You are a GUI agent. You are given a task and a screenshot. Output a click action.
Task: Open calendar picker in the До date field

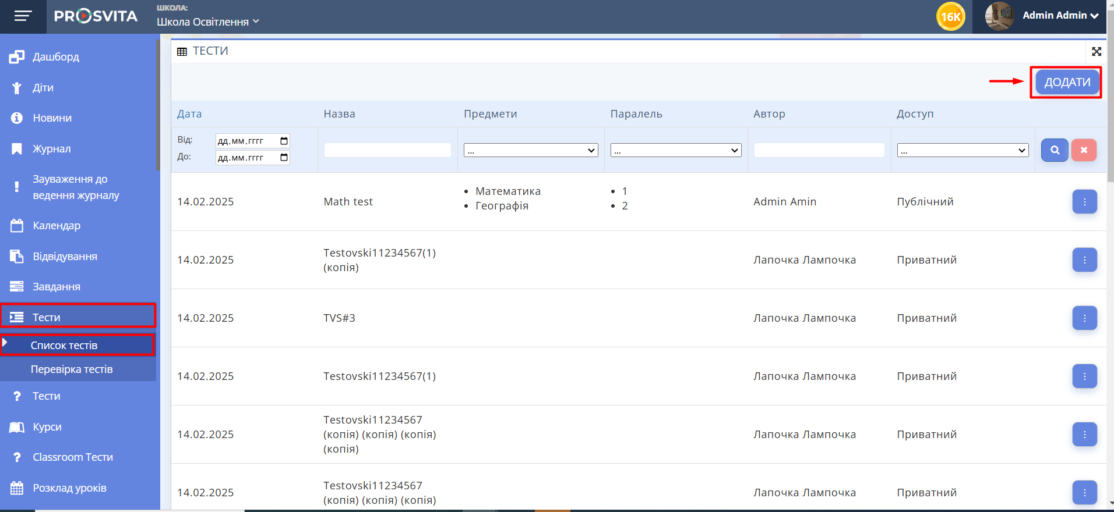[284, 158]
